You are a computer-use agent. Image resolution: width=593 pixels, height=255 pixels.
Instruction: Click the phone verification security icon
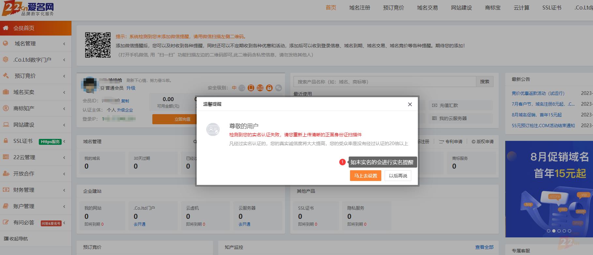251,88
